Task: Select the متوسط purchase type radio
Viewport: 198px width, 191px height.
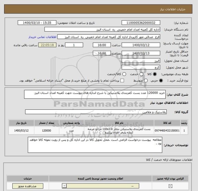Action: pos(146,81)
